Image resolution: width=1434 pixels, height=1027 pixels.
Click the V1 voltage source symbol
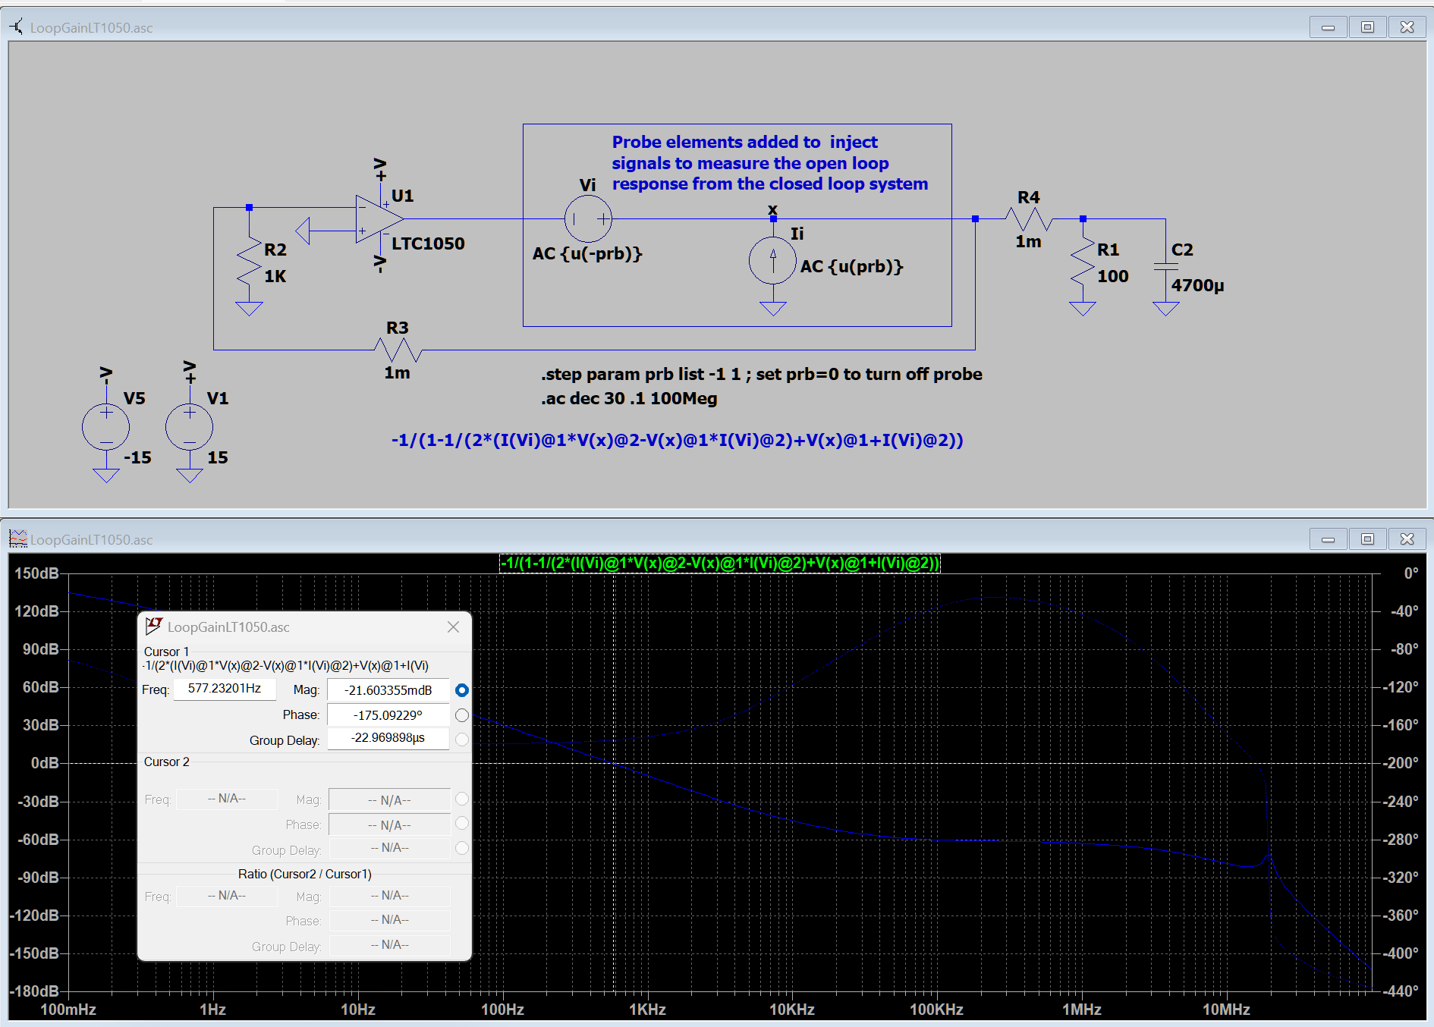[190, 427]
